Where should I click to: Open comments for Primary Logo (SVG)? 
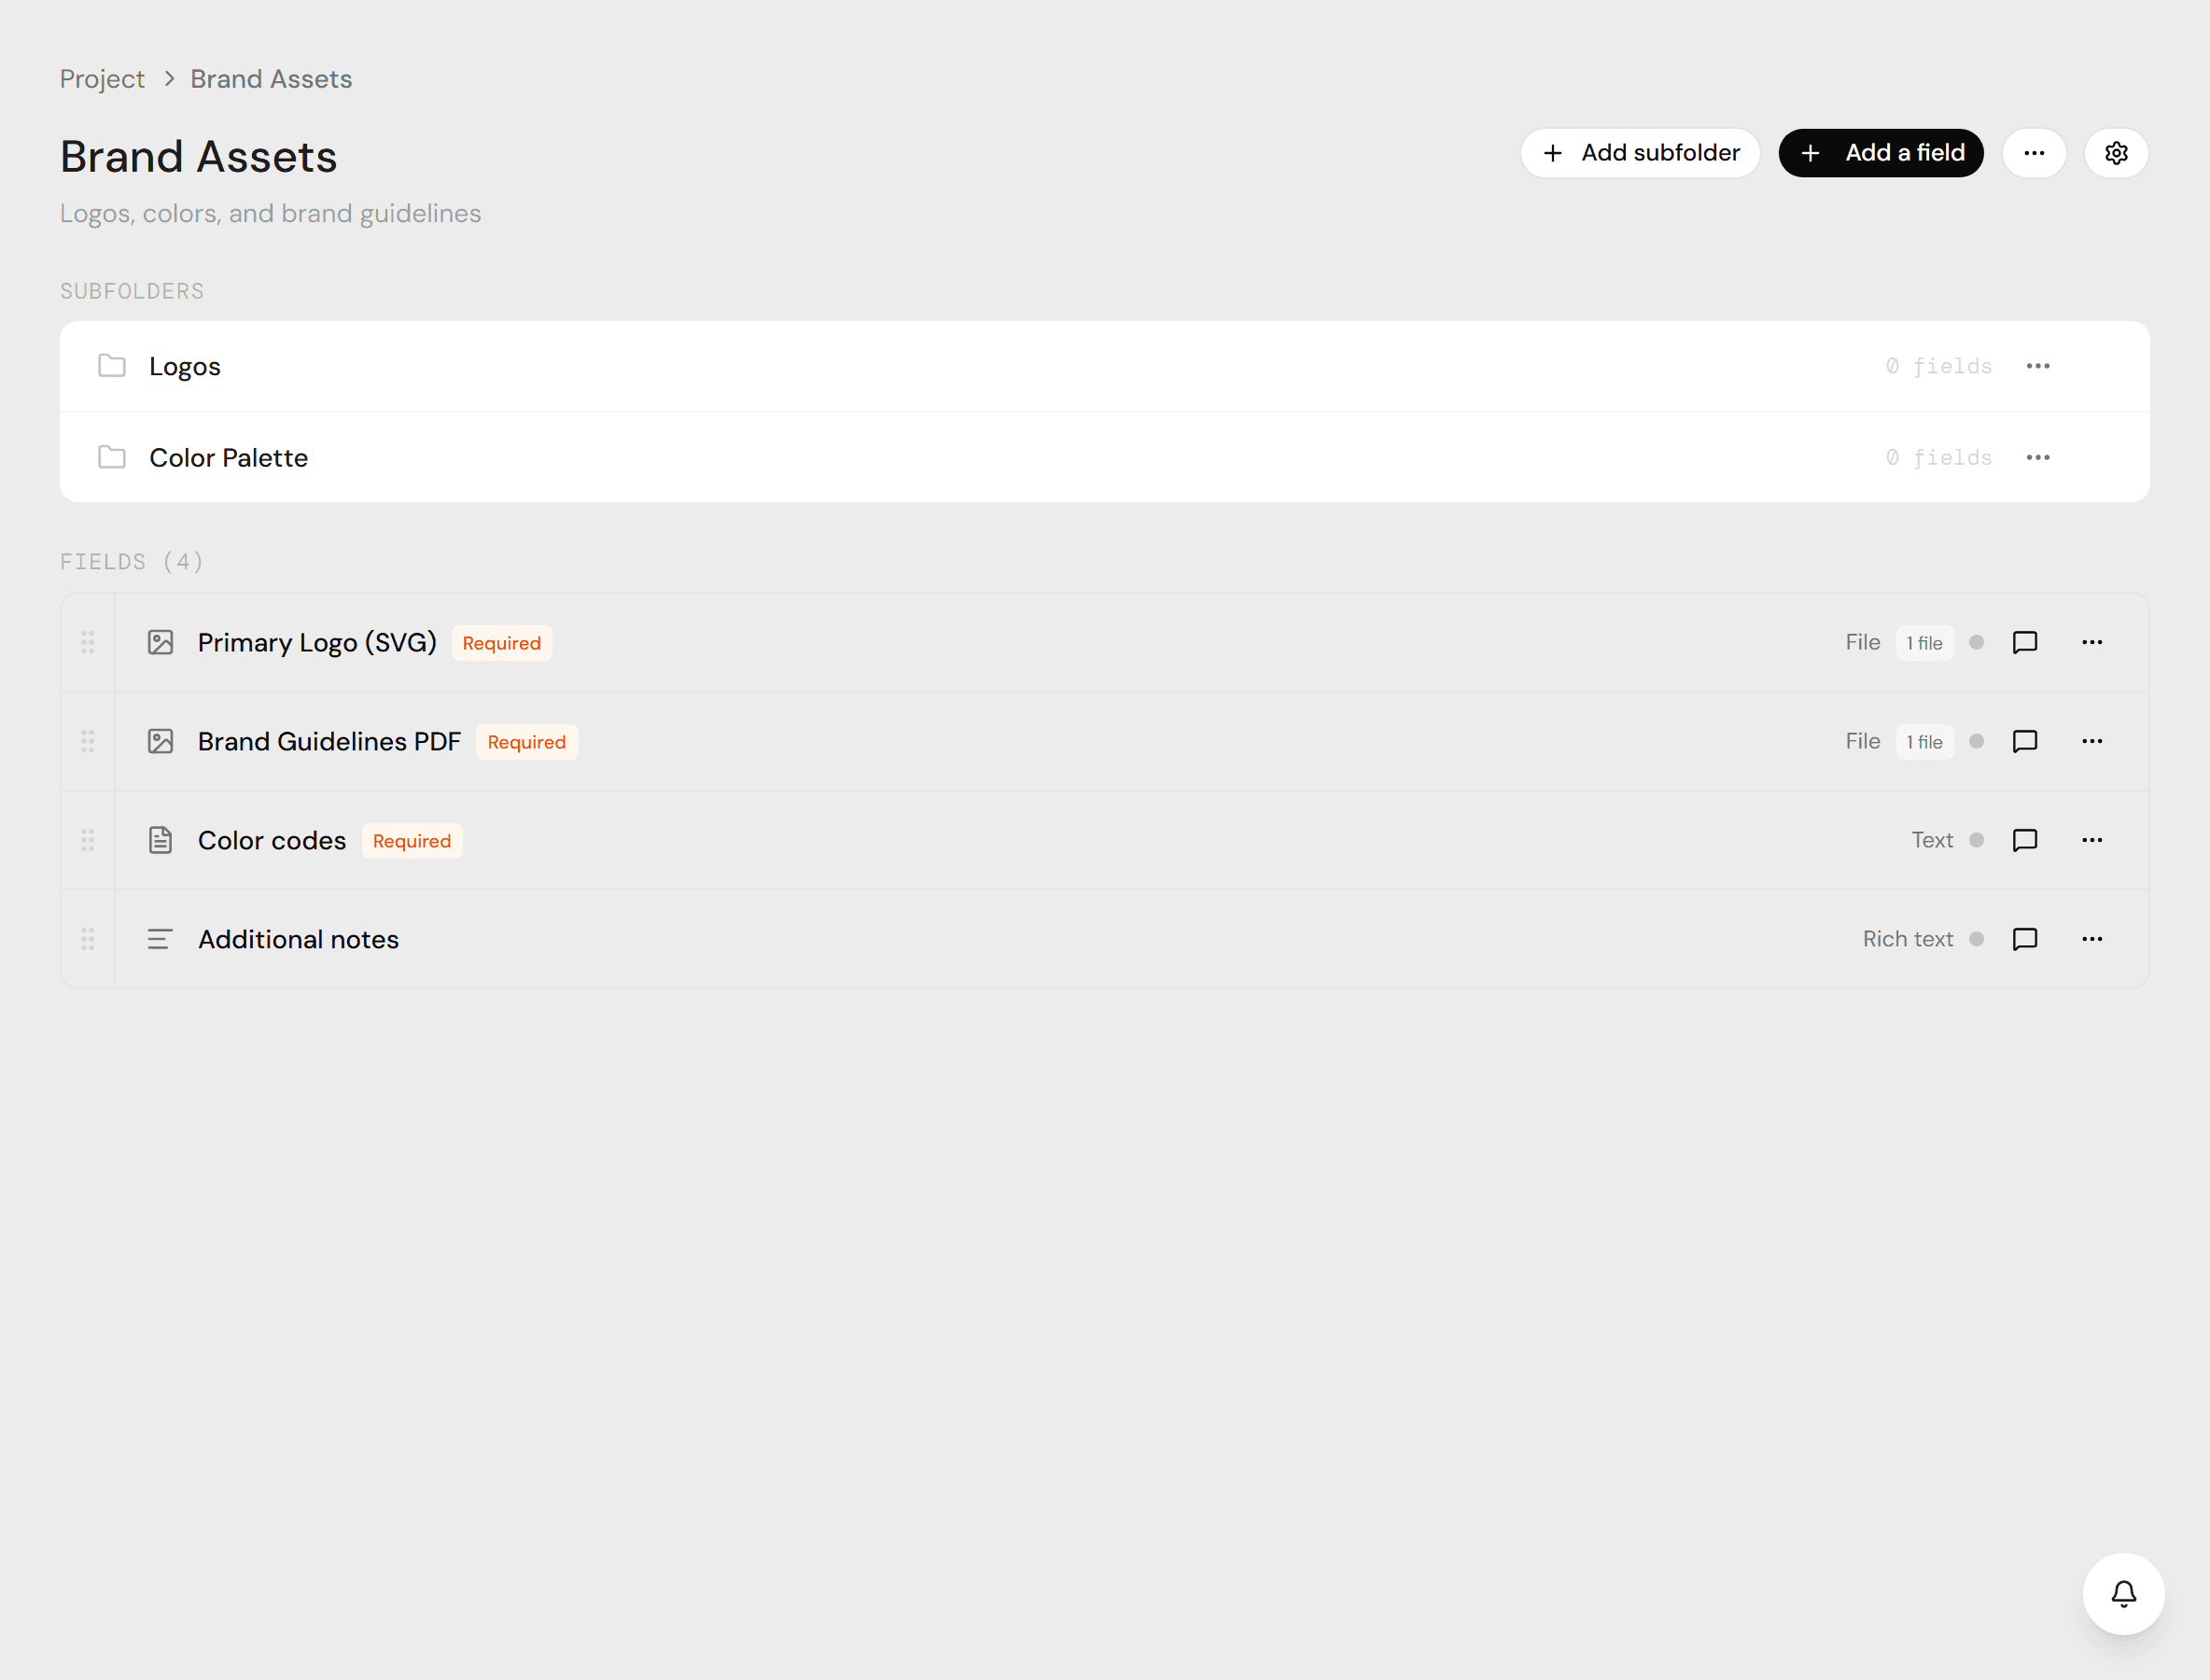[x=2024, y=642]
